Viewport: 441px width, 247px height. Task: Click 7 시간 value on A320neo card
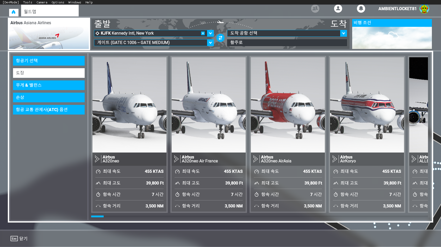[158, 194]
